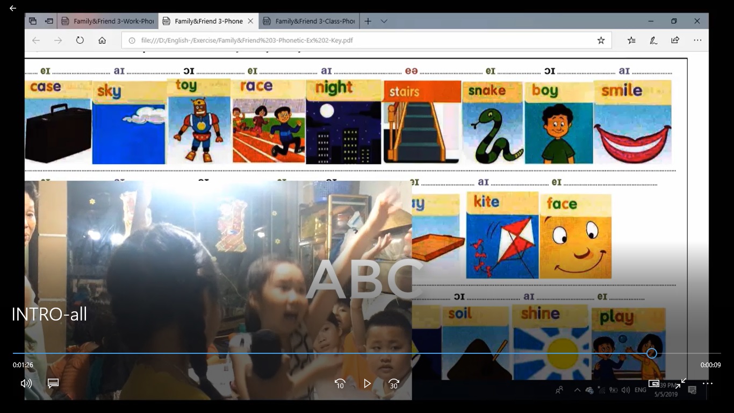734x413 pixels.
Task: Enter full screen using the diagonal arrows icon
Action: (x=681, y=383)
